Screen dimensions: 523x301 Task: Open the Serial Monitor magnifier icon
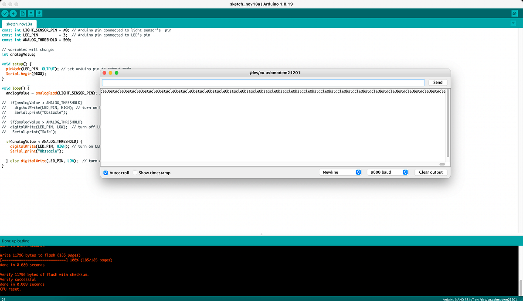515,13
